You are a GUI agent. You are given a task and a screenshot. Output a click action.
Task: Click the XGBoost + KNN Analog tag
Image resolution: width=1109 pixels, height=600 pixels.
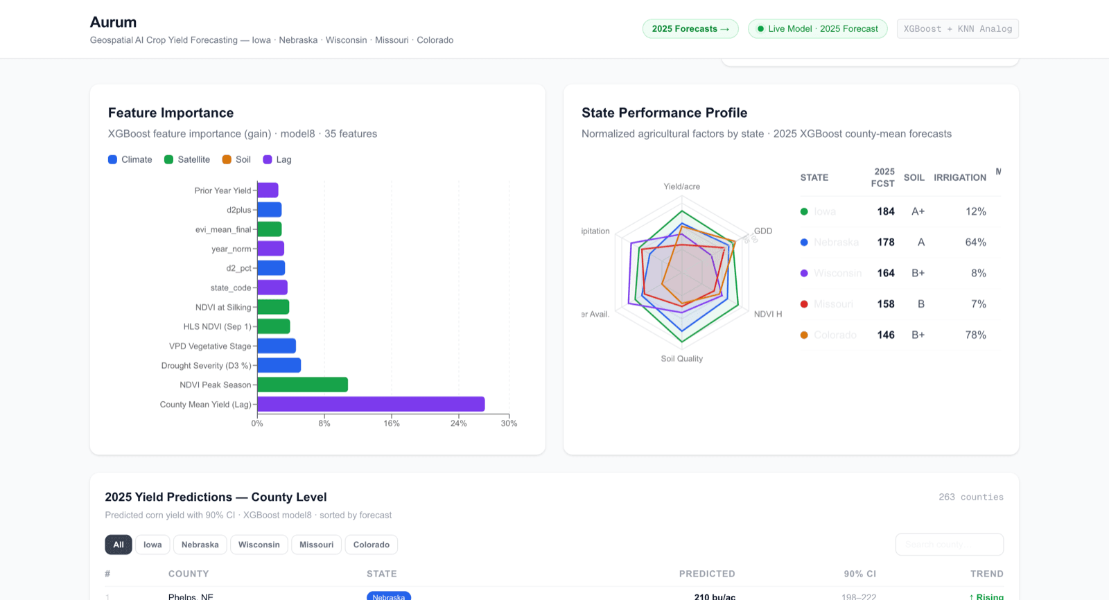[958, 28]
